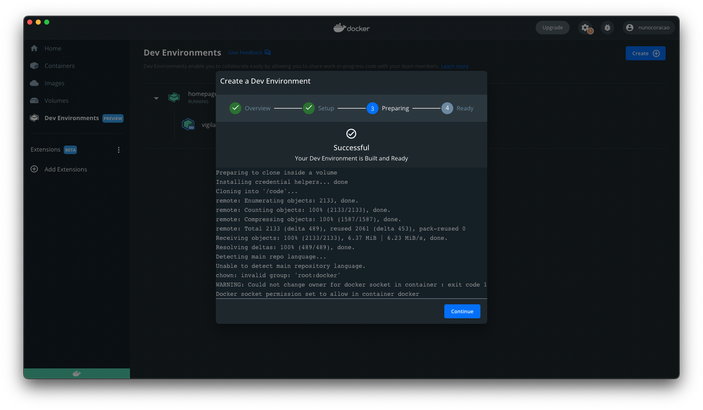Click the BETA badge next to Extensions
Screen dimensions: 703x410
tap(70, 150)
